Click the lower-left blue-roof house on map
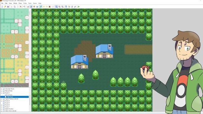Viewport: 203px width, 114px height. coord(80,62)
